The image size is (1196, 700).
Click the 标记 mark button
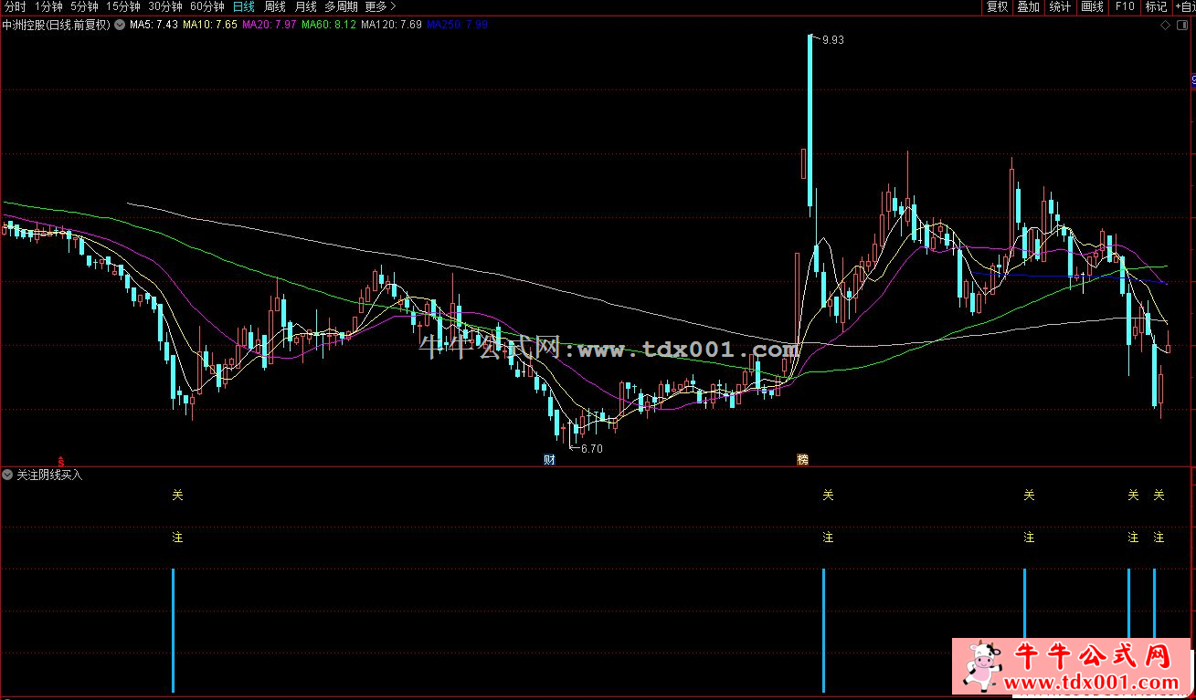point(1156,6)
